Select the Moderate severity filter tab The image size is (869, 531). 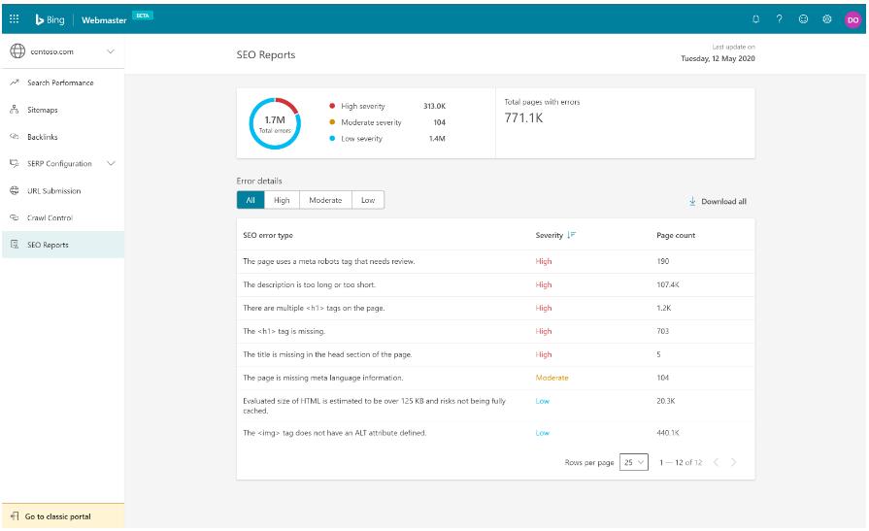point(325,200)
